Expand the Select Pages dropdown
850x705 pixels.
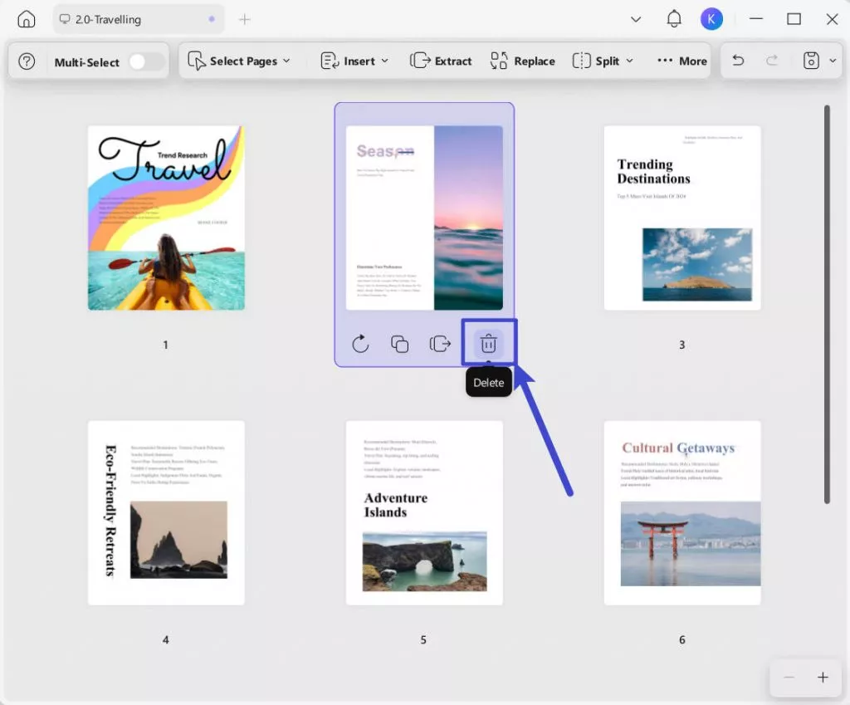coord(239,61)
